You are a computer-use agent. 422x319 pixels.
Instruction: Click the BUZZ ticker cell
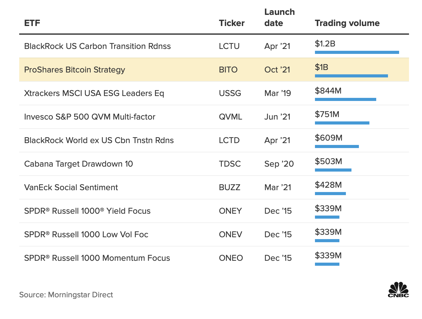pos(230,187)
